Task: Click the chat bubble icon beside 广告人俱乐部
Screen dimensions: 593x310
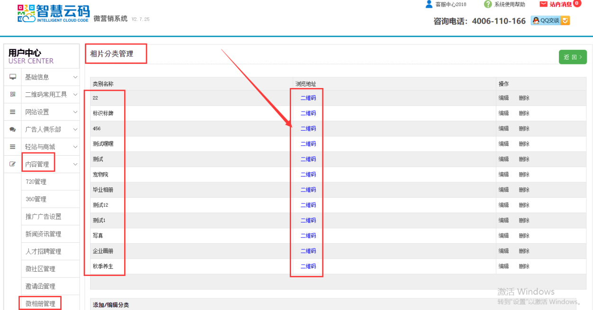Action: pos(13,130)
